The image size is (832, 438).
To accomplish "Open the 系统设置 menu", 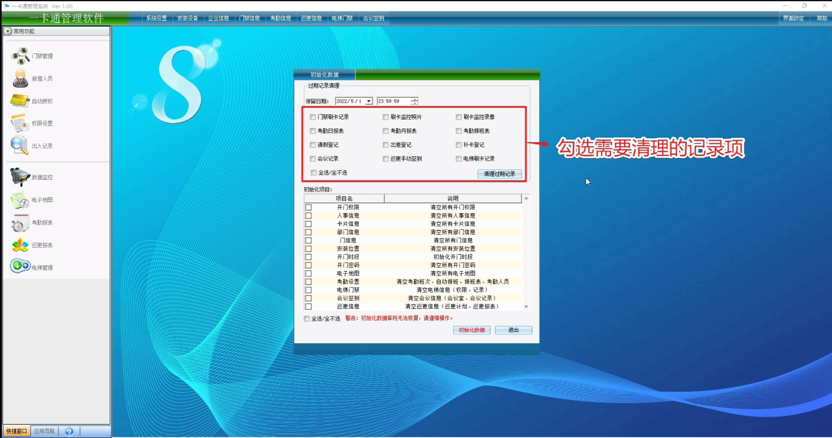I will [x=156, y=18].
